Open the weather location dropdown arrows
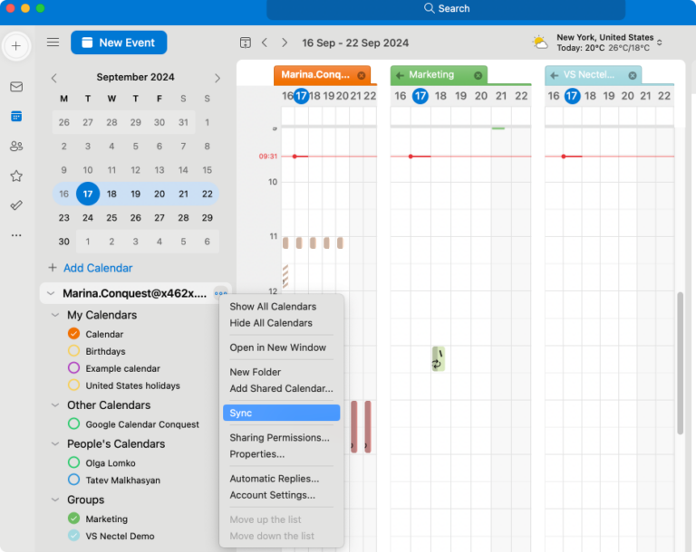 click(x=660, y=43)
